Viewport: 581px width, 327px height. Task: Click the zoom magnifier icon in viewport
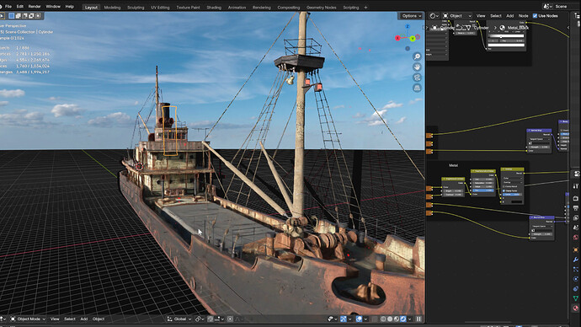[x=417, y=56]
